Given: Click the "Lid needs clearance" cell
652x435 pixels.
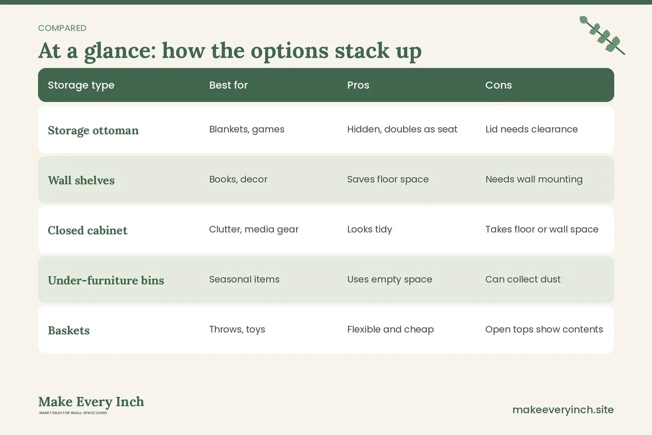Looking at the screenshot, I should pos(531,129).
